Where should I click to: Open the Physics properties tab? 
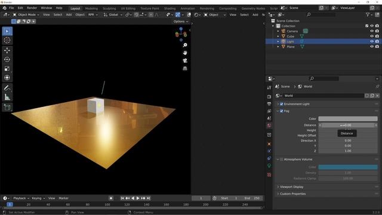pyautogui.click(x=269, y=151)
